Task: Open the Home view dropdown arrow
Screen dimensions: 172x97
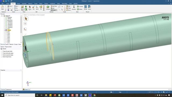Action: [x=13, y=6]
